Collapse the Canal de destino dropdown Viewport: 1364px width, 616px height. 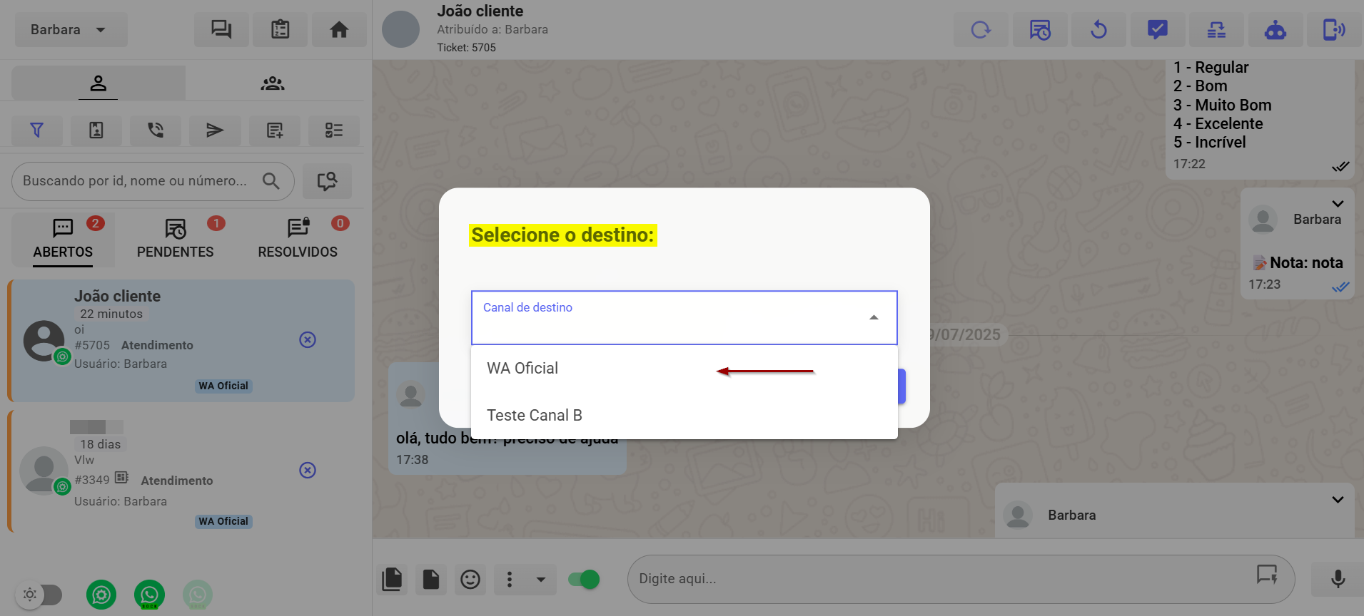click(x=873, y=318)
